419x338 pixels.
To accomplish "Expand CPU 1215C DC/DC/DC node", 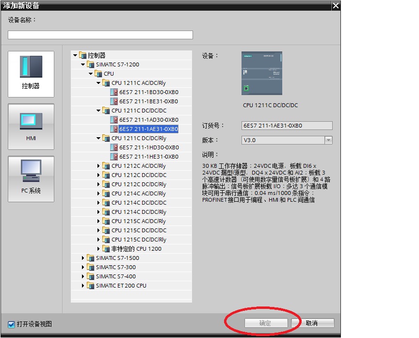I will pos(98,230).
